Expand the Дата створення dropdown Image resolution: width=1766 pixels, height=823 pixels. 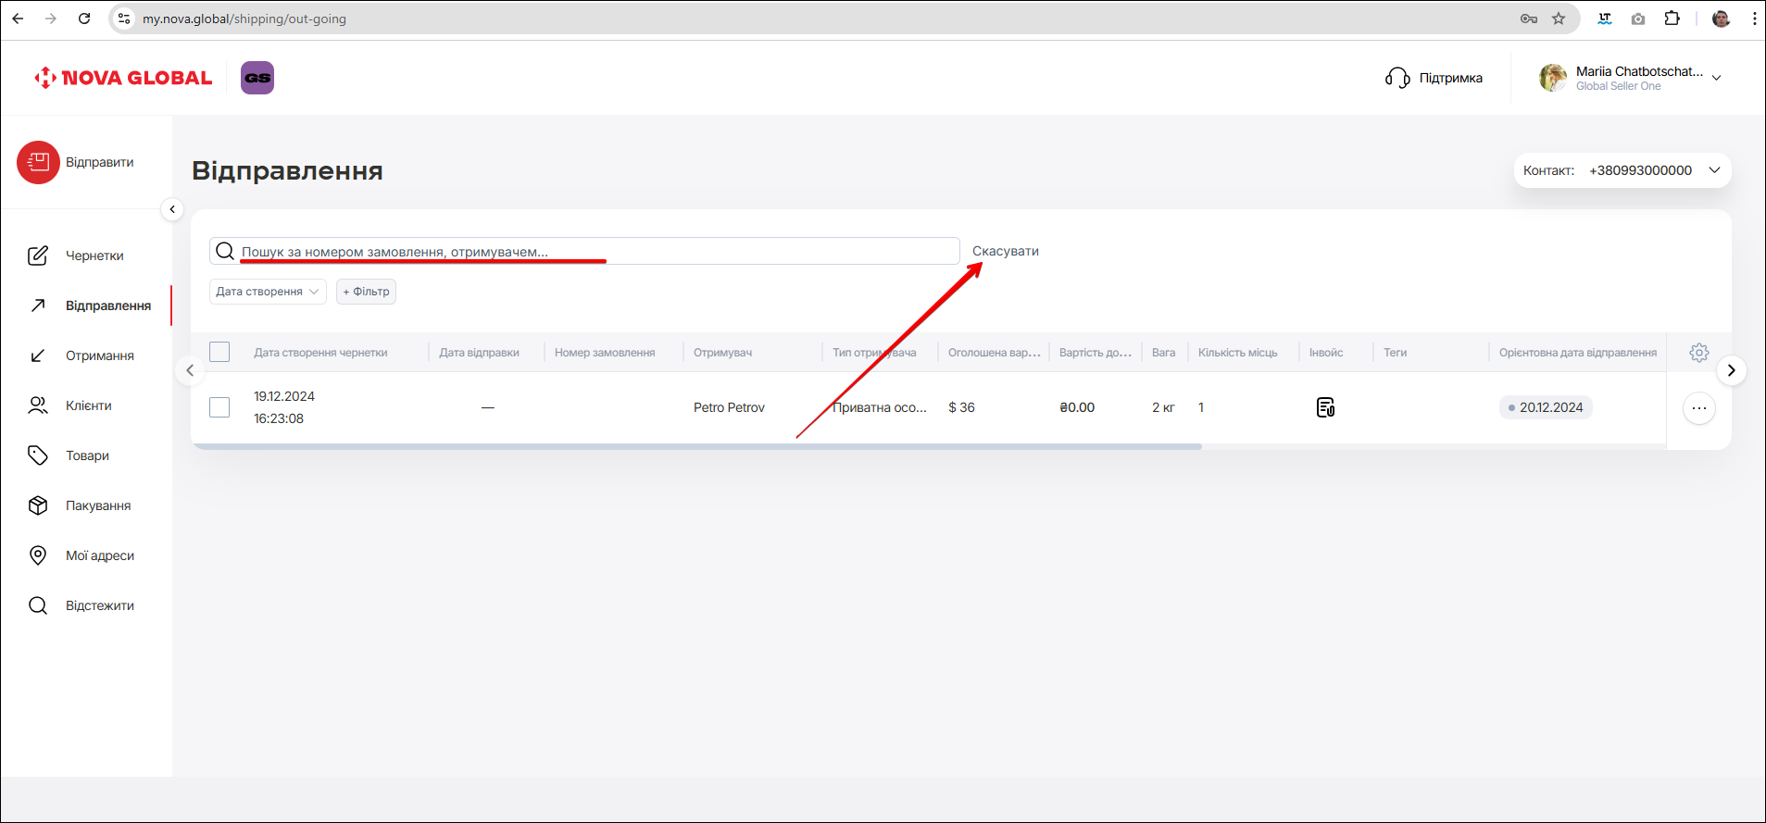tap(268, 292)
